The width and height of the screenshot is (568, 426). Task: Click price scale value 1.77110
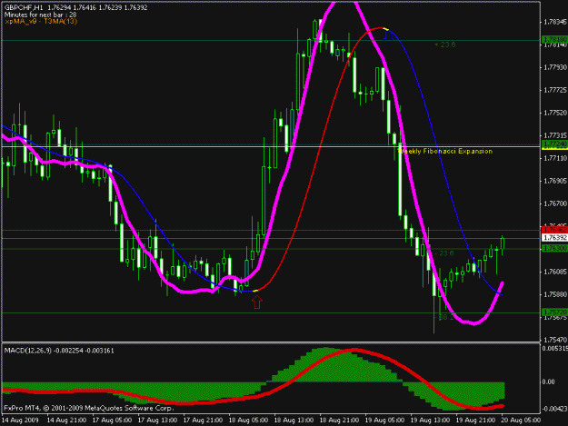click(555, 158)
